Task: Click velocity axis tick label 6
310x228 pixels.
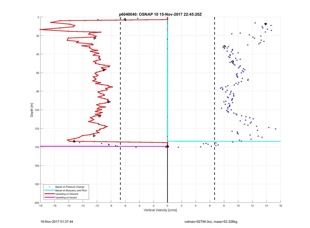Action: tap(210, 206)
